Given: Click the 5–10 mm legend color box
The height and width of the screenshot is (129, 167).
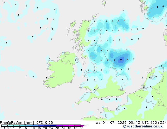Looking at the screenshot, I should click(x=29, y=126).
